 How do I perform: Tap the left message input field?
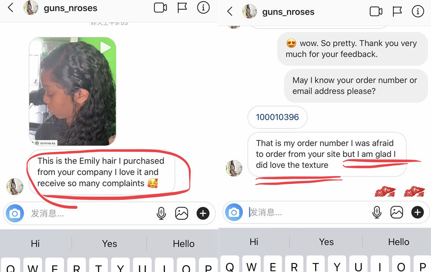click(91, 213)
